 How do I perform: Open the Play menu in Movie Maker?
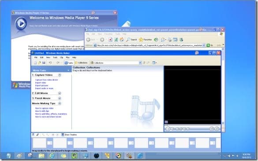tap(67, 58)
